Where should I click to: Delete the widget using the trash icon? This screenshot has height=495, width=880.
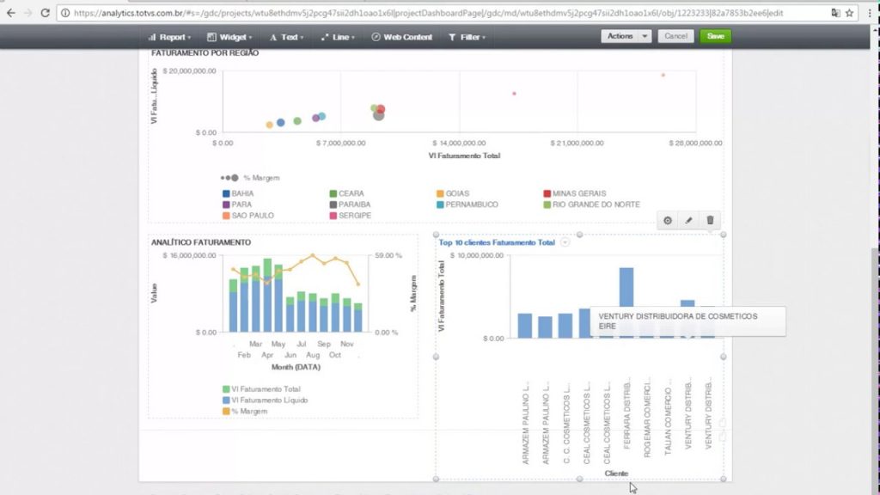coord(709,220)
